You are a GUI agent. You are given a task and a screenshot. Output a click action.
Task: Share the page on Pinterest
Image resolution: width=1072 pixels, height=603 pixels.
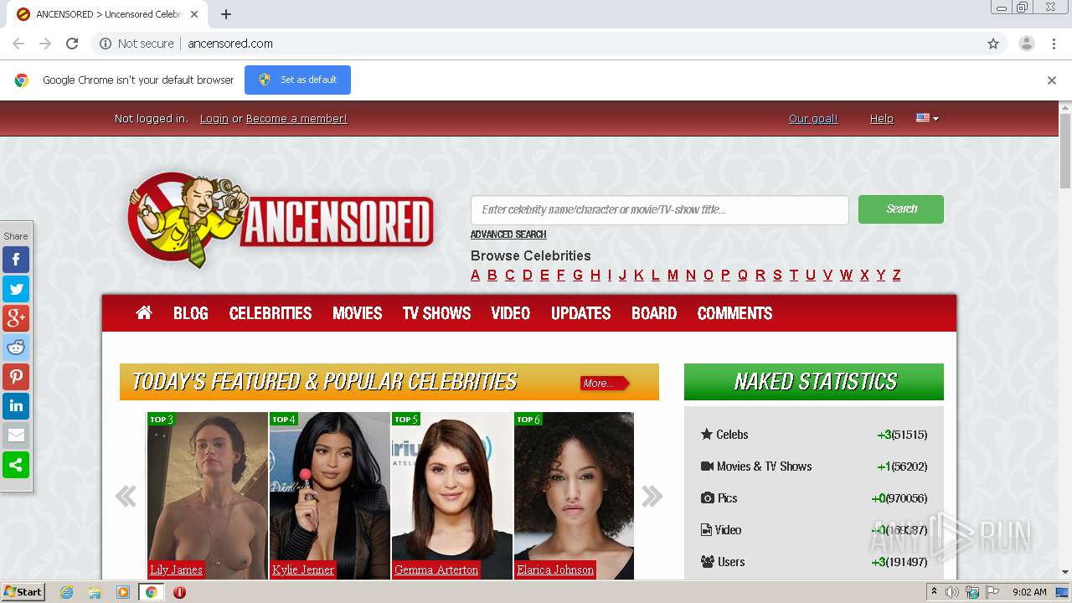[x=16, y=377]
